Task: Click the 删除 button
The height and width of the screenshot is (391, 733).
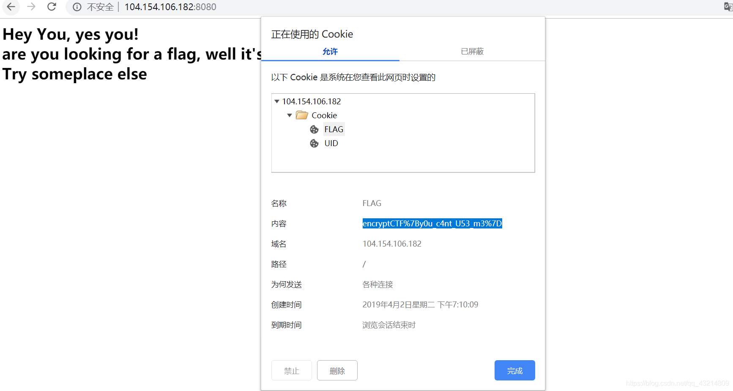Action: (x=337, y=370)
